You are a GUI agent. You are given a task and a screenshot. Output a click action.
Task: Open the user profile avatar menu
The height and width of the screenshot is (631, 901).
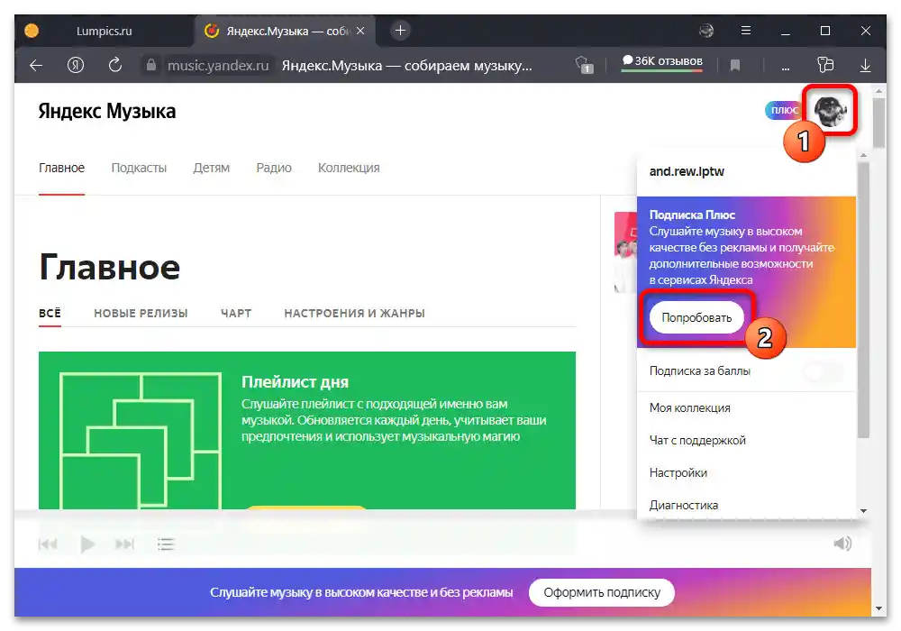[x=831, y=110]
